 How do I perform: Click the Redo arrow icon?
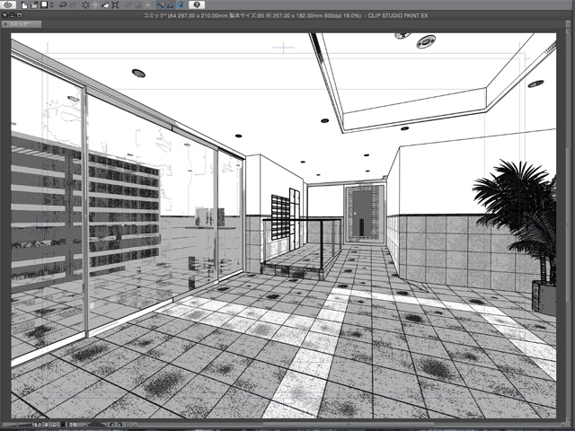(x=73, y=4)
